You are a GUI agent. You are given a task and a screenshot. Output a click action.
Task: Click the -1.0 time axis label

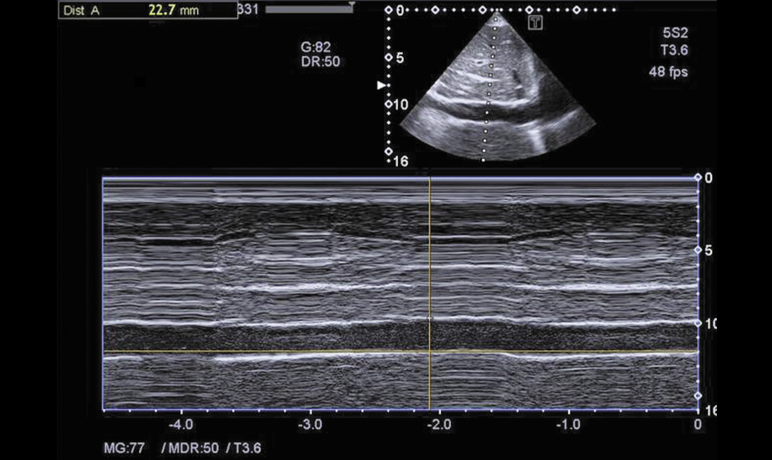click(x=568, y=424)
